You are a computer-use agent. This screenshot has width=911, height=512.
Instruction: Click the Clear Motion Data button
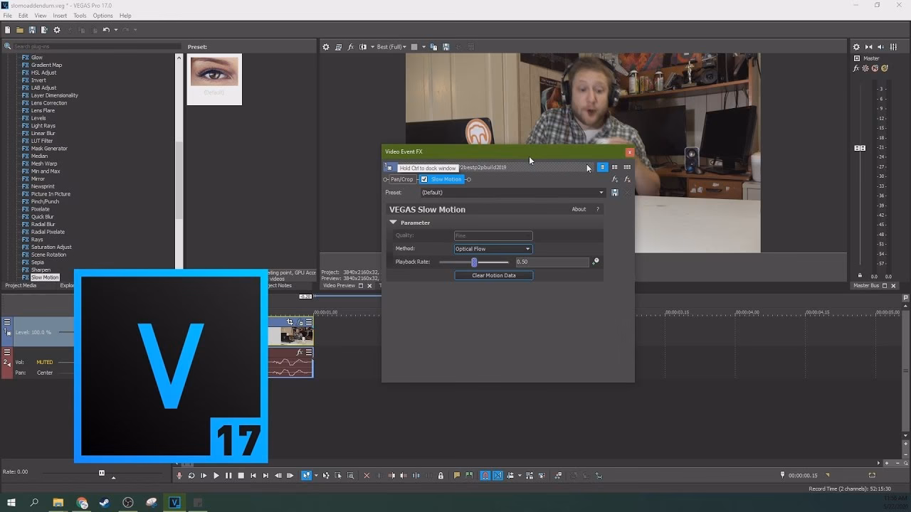(x=494, y=275)
